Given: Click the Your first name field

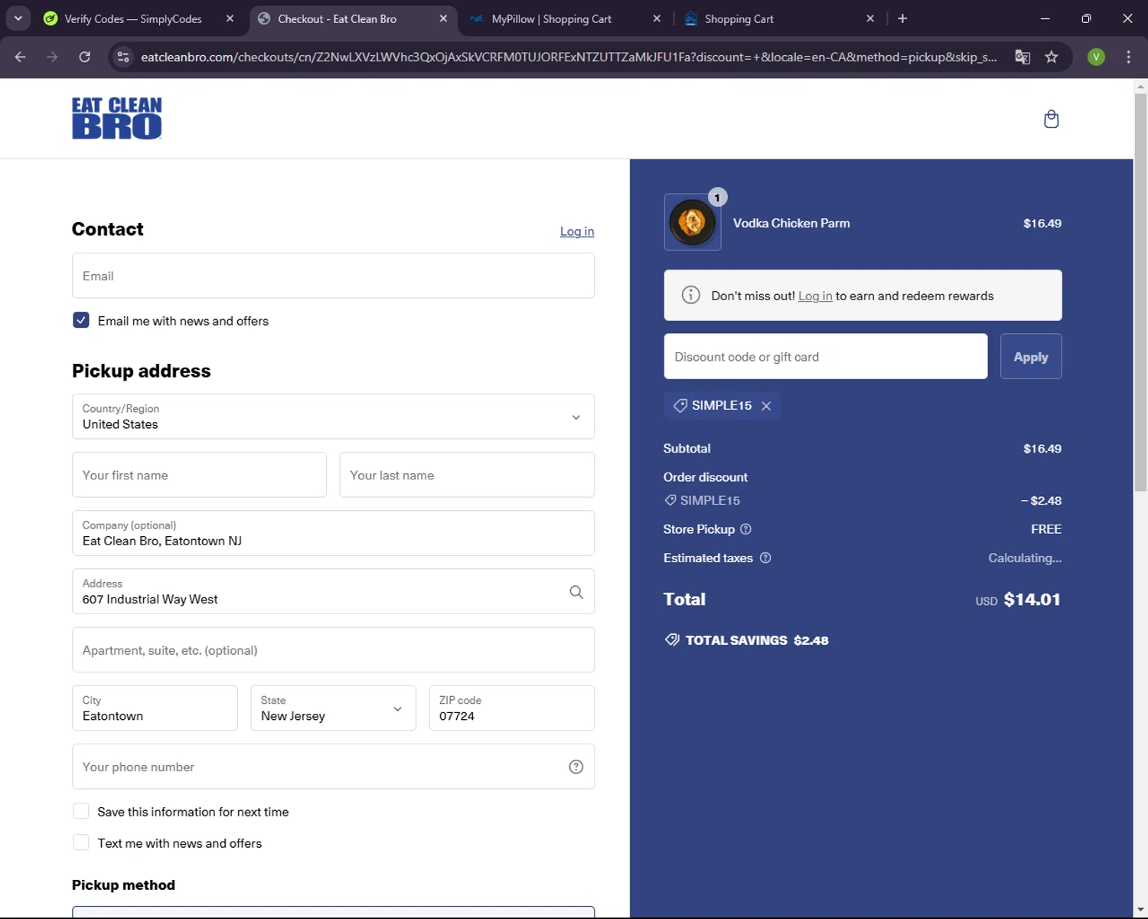Looking at the screenshot, I should [x=199, y=475].
